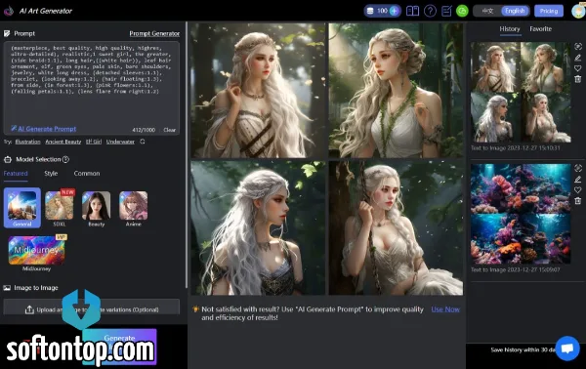Add credits with the plus icon
Image resolution: width=586 pixels, height=369 pixels.
(x=394, y=11)
